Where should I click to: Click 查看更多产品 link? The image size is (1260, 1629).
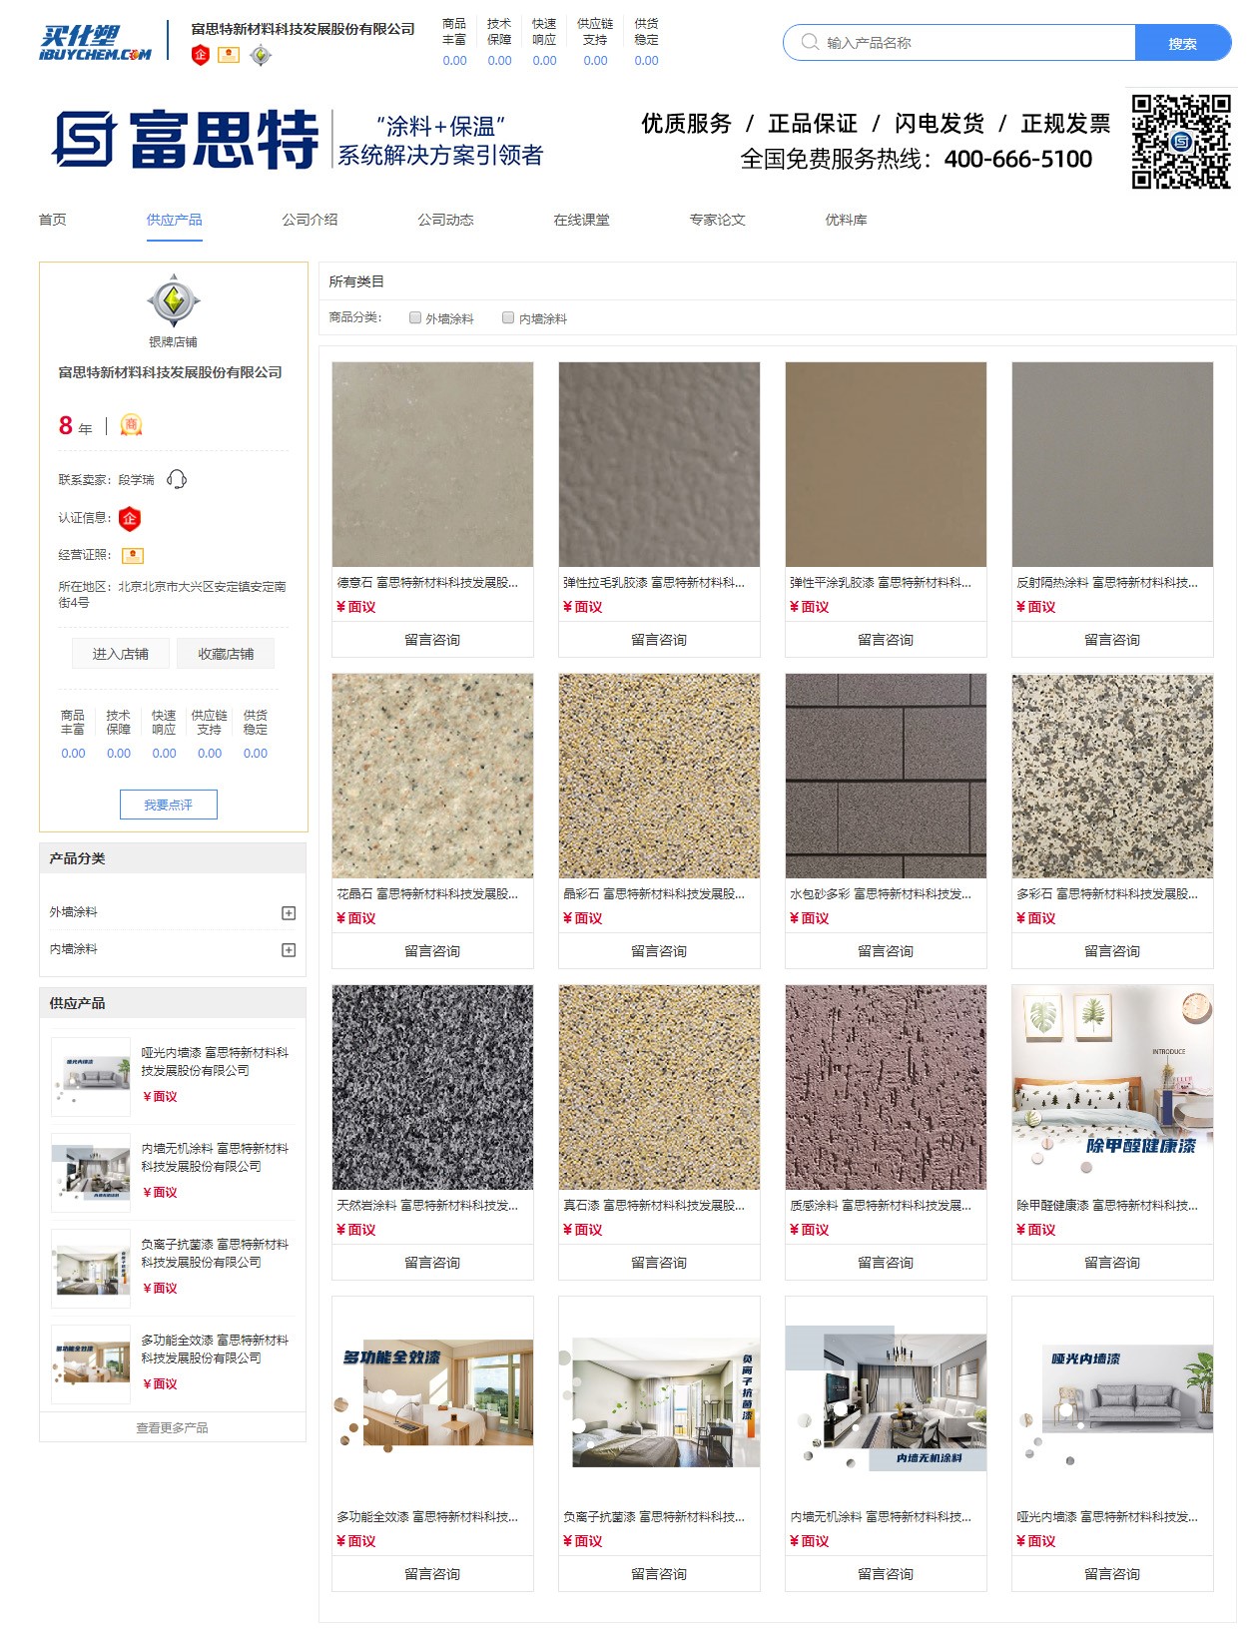coord(172,1427)
